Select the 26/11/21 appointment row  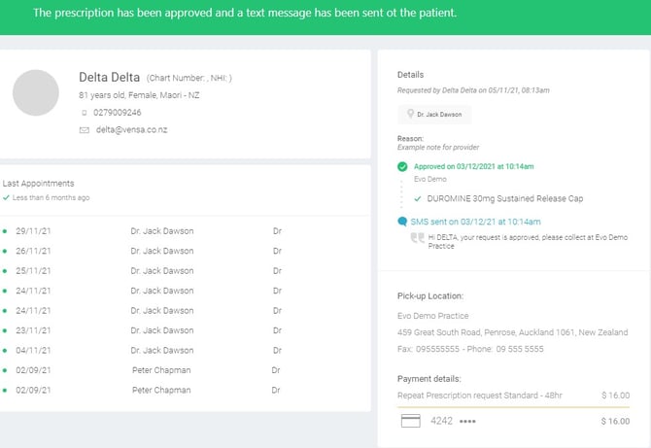click(185, 251)
